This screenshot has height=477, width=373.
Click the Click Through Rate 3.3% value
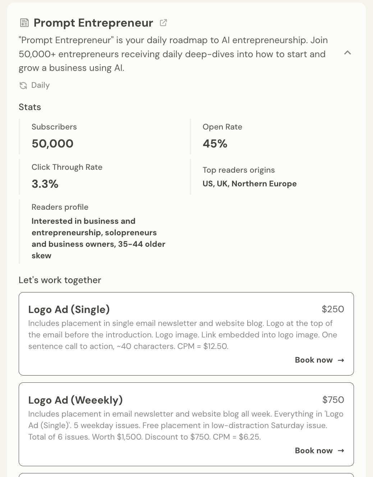point(45,184)
